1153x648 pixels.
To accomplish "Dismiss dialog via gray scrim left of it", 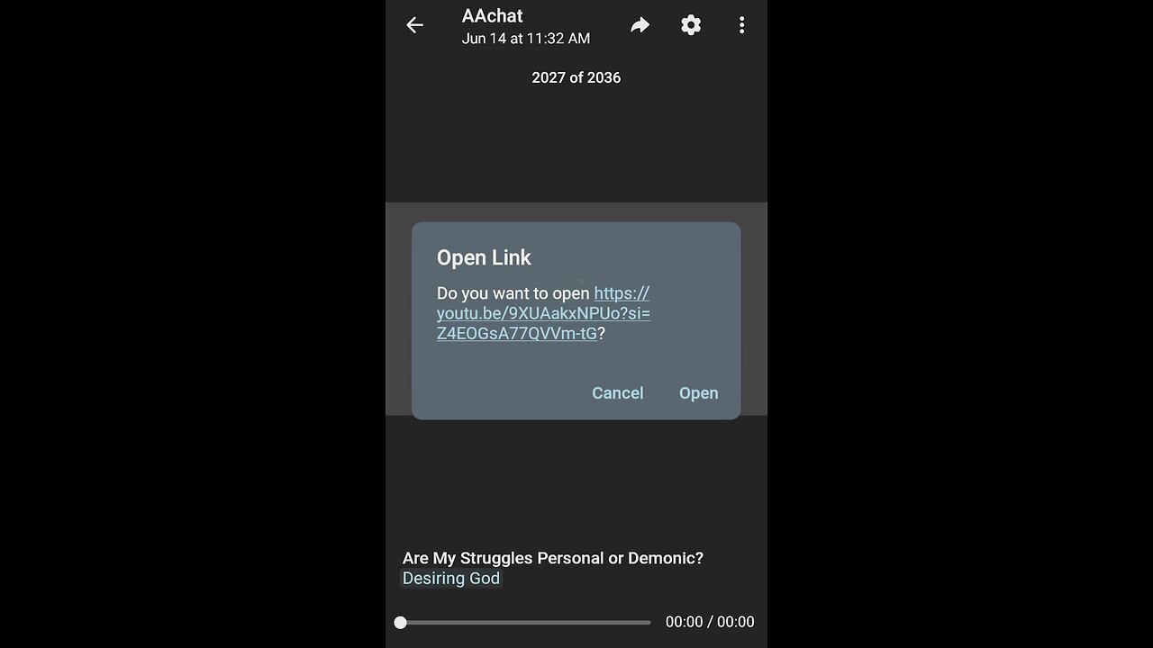I will tap(398, 309).
